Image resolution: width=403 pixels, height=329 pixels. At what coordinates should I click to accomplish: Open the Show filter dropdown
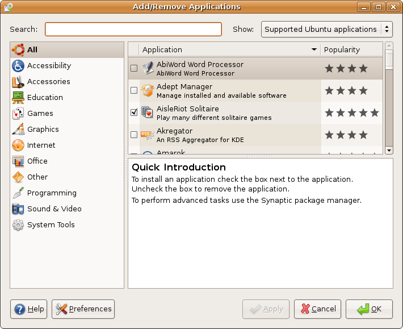[327, 30]
